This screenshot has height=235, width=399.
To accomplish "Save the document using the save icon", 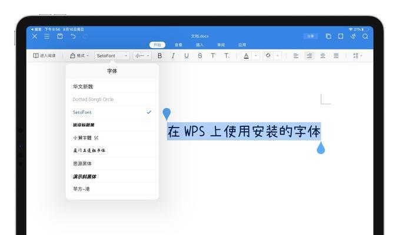I will (x=60, y=36).
